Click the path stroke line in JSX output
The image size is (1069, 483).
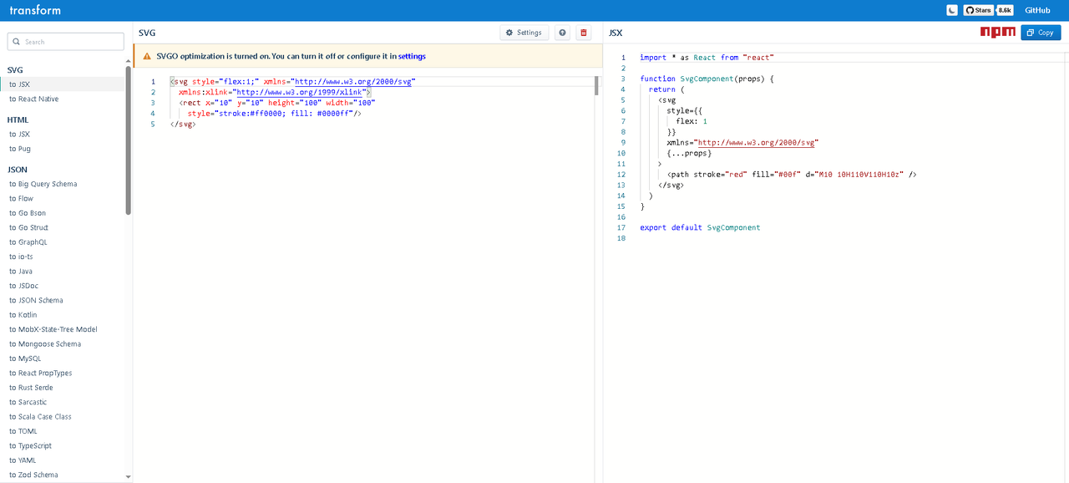pos(792,175)
